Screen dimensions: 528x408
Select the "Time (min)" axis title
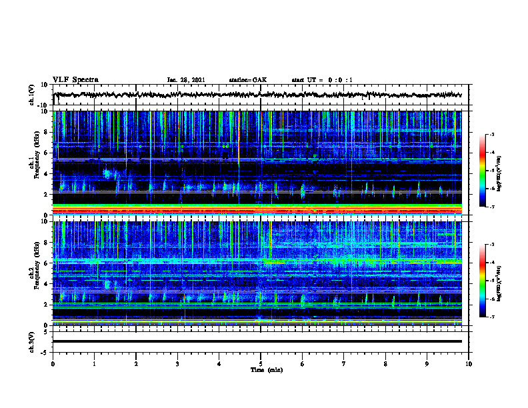tap(267, 370)
